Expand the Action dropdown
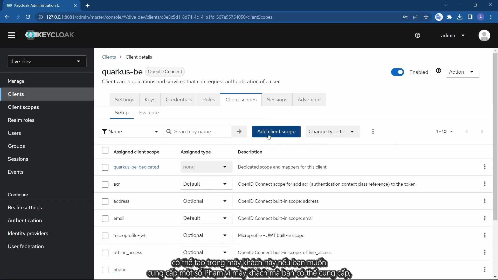Image resolution: width=498 pixels, height=280 pixels. pos(462,72)
